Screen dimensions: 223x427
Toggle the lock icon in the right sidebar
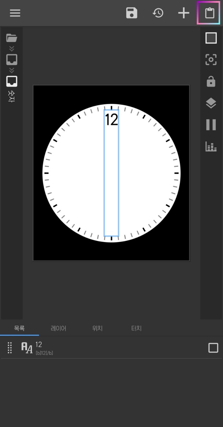pos(211,81)
